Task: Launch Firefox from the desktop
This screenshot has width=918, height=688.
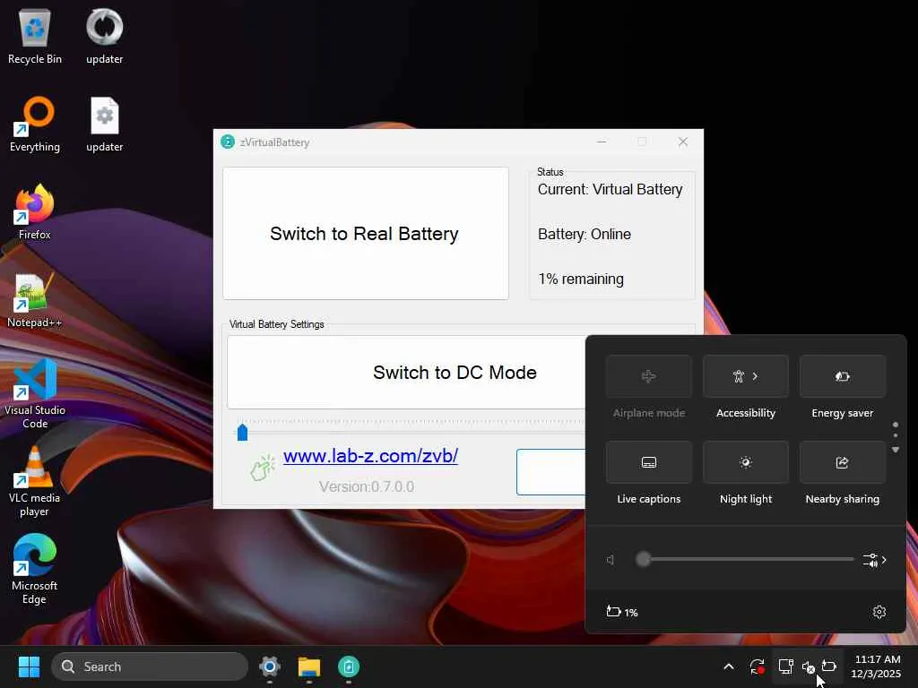Action: click(35, 211)
